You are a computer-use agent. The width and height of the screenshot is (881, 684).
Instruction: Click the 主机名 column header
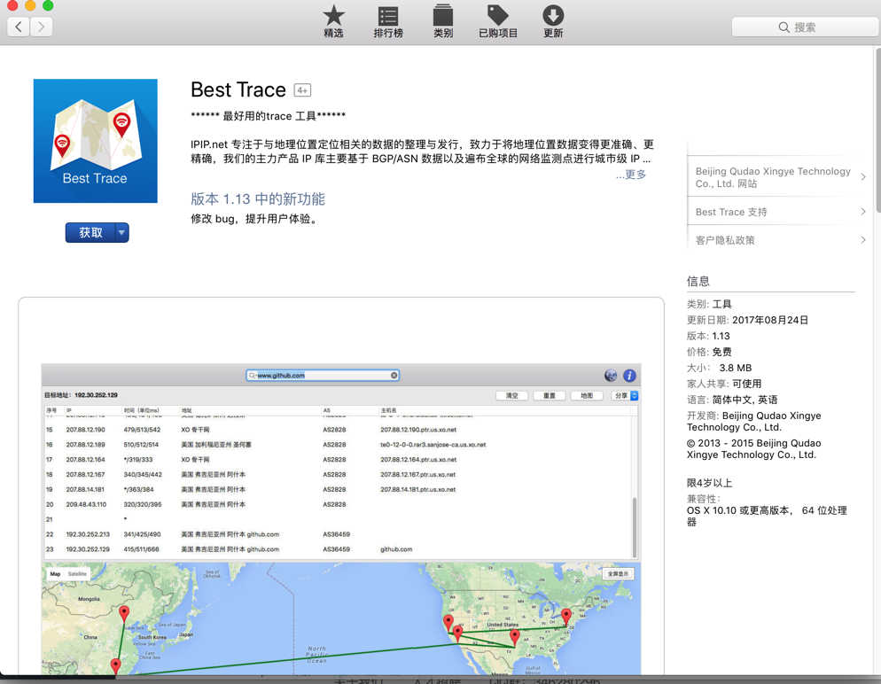(389, 410)
